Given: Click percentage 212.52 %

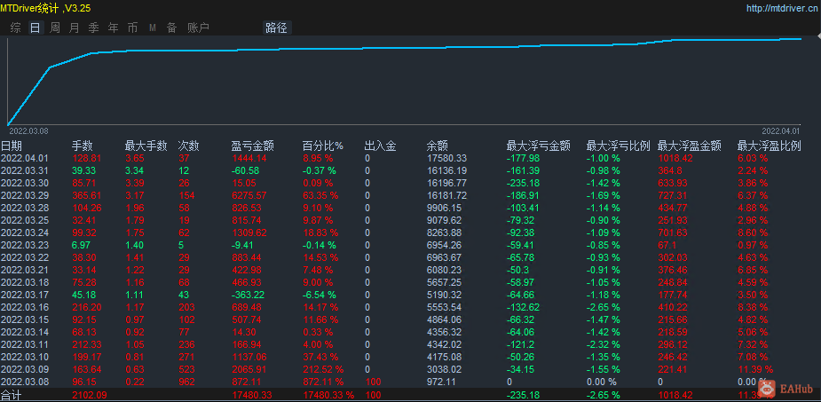Looking at the screenshot, I should tap(323, 369).
